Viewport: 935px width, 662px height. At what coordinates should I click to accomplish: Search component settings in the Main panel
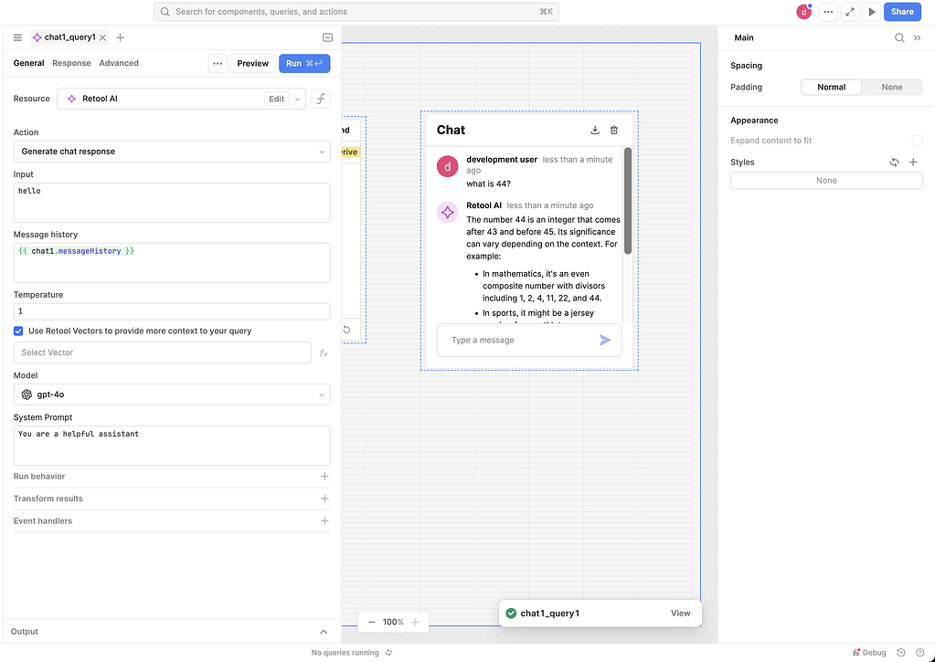(899, 37)
